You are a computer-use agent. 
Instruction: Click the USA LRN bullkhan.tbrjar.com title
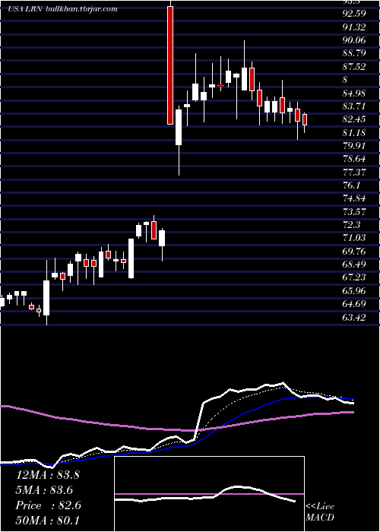click(x=63, y=9)
